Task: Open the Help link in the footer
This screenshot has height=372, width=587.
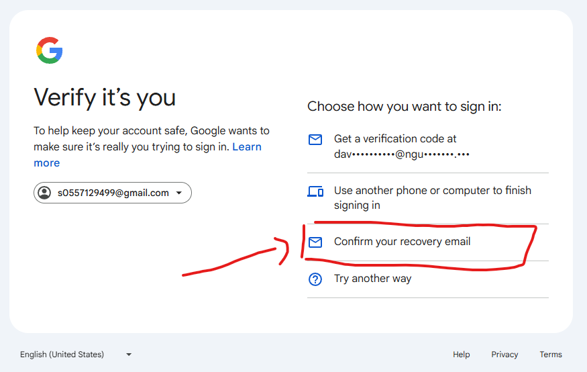Action: pos(462,355)
